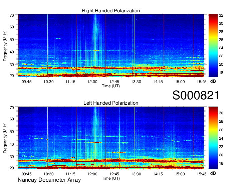227x184 pixels.
Task: Click Time (UT) label under Left Handed plot
Action: coord(111,178)
